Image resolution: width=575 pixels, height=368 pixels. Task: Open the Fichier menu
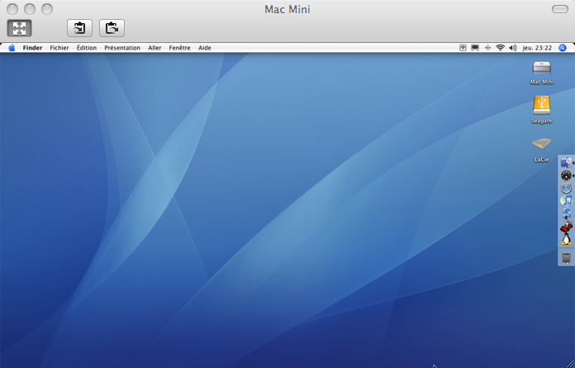(59, 48)
